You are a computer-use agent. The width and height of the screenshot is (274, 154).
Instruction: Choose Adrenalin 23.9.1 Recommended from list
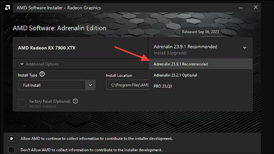[201, 64]
